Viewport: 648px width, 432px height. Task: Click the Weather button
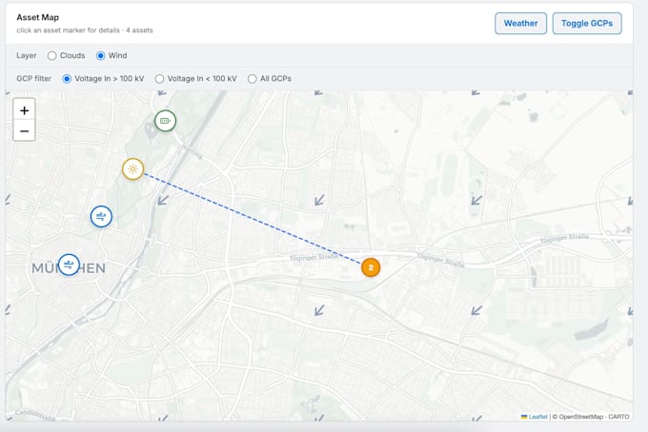(520, 24)
